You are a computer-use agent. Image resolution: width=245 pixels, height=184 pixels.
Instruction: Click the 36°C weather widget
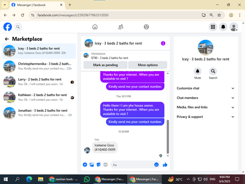click(x=175, y=179)
